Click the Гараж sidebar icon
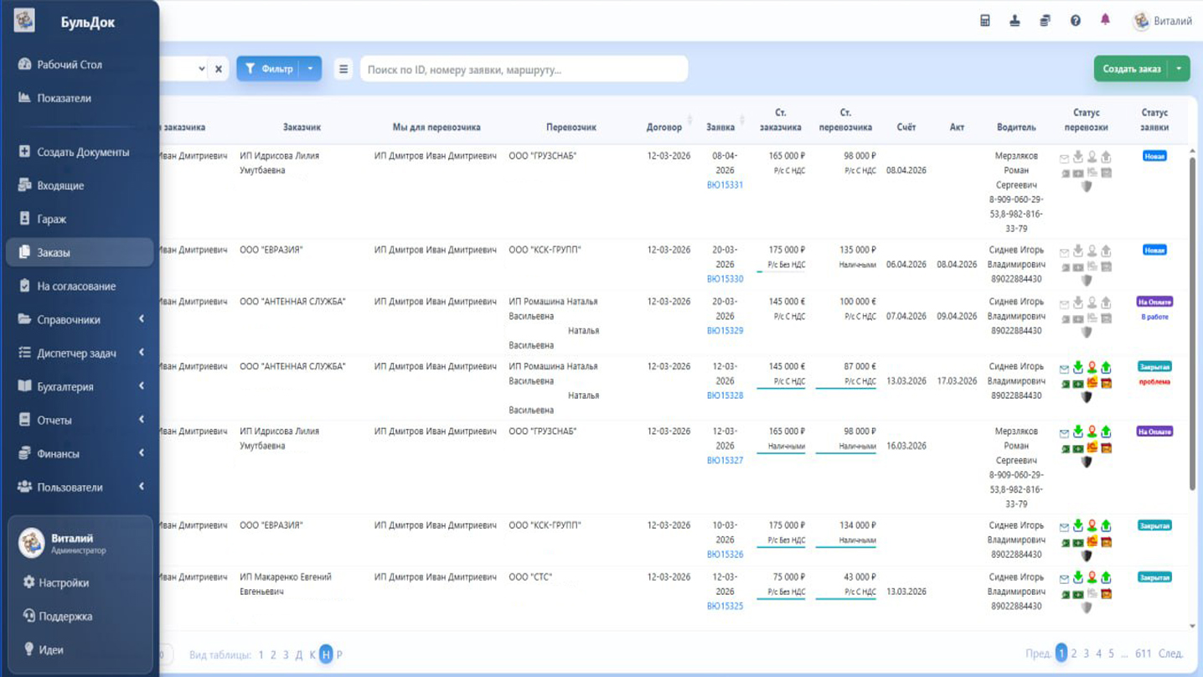The image size is (1203, 677). coord(24,219)
